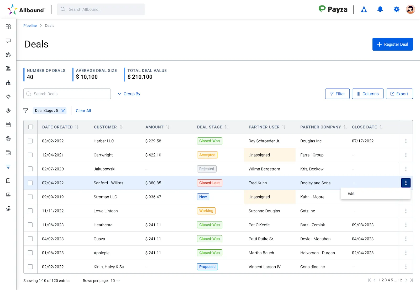Remove the Deal Stage : 5 filter chip
The width and height of the screenshot is (420, 290).
(x=63, y=111)
